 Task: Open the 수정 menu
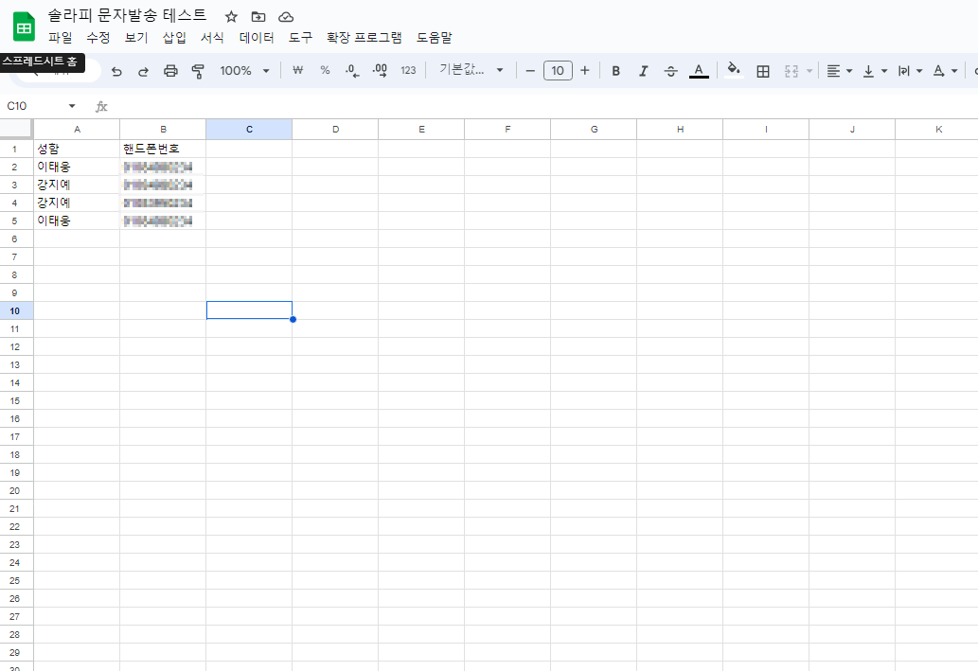coord(98,38)
